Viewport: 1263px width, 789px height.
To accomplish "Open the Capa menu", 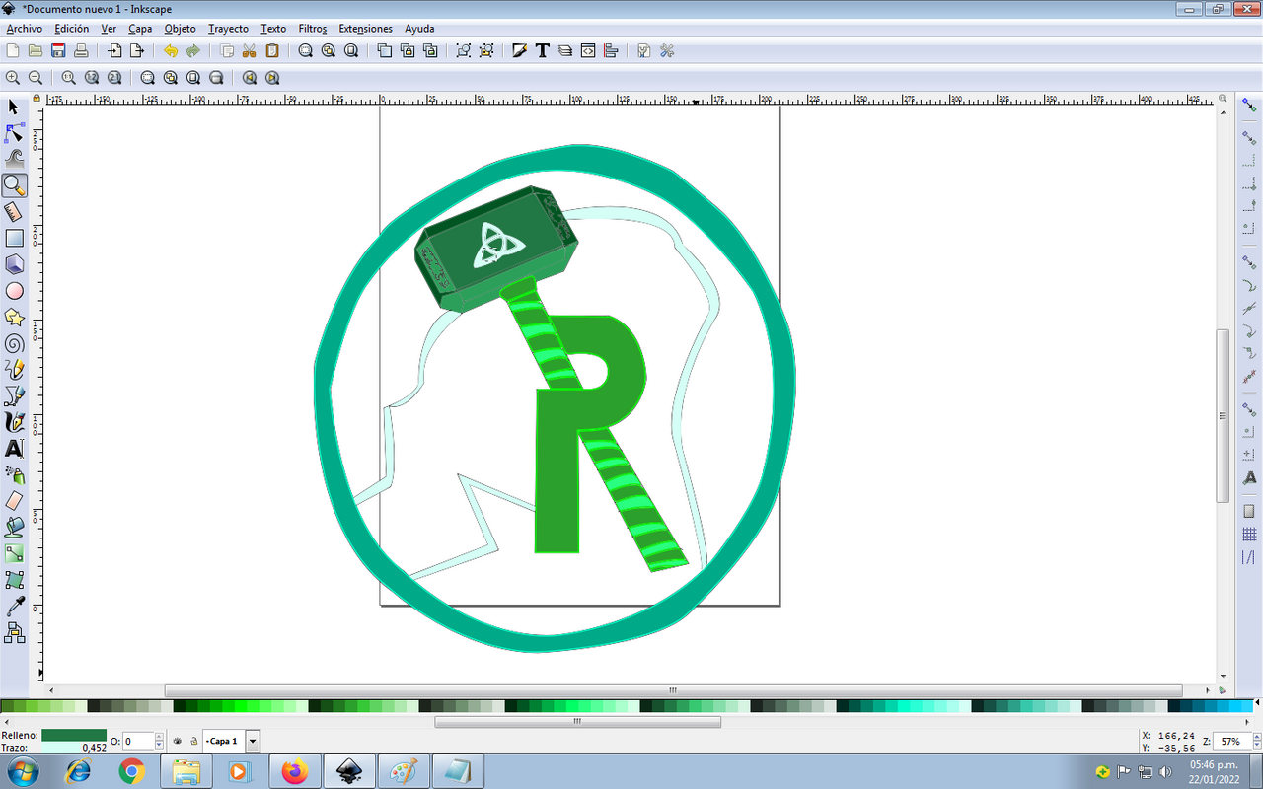I will click(x=140, y=29).
